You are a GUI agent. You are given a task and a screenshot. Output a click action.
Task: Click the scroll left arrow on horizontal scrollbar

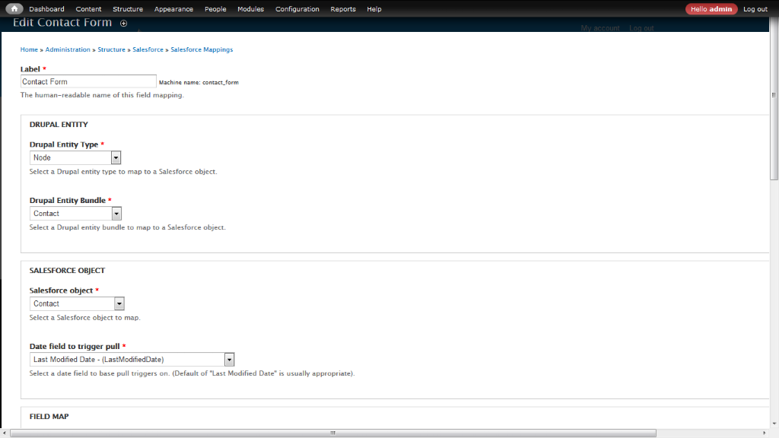(5, 433)
